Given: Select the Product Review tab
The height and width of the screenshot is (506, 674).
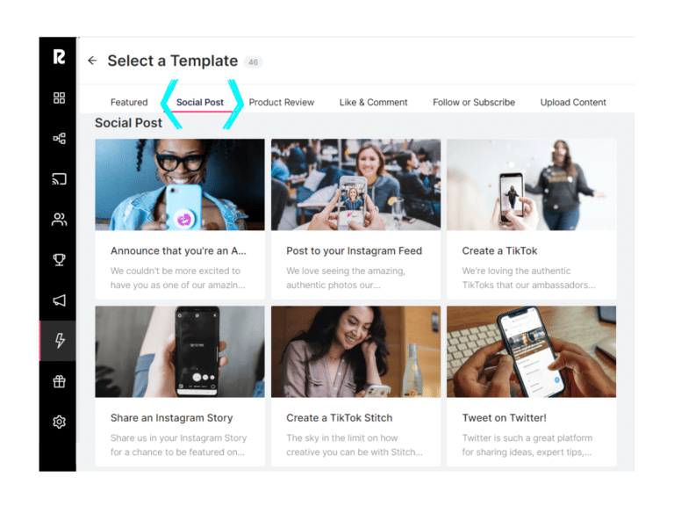Looking at the screenshot, I should (281, 103).
